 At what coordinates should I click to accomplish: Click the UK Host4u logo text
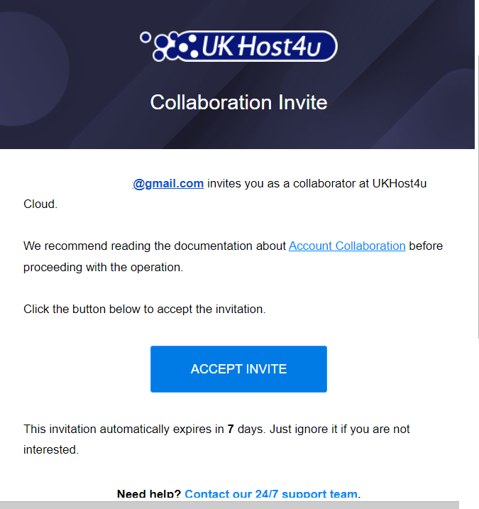point(261,46)
